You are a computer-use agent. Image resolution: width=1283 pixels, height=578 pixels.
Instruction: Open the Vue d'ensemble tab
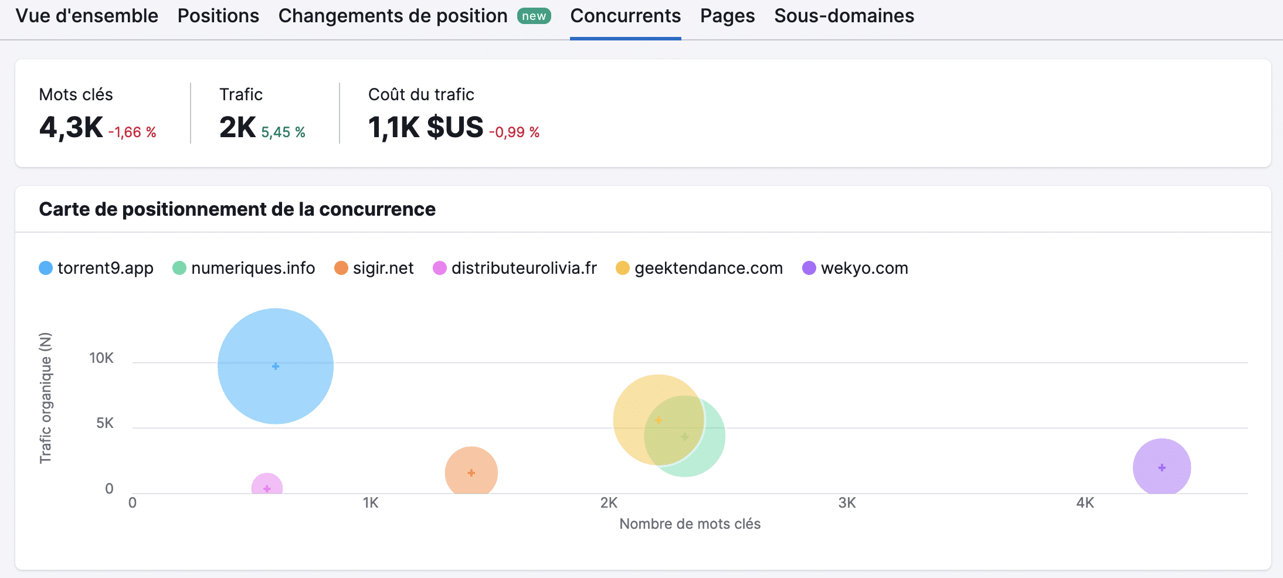(87, 16)
